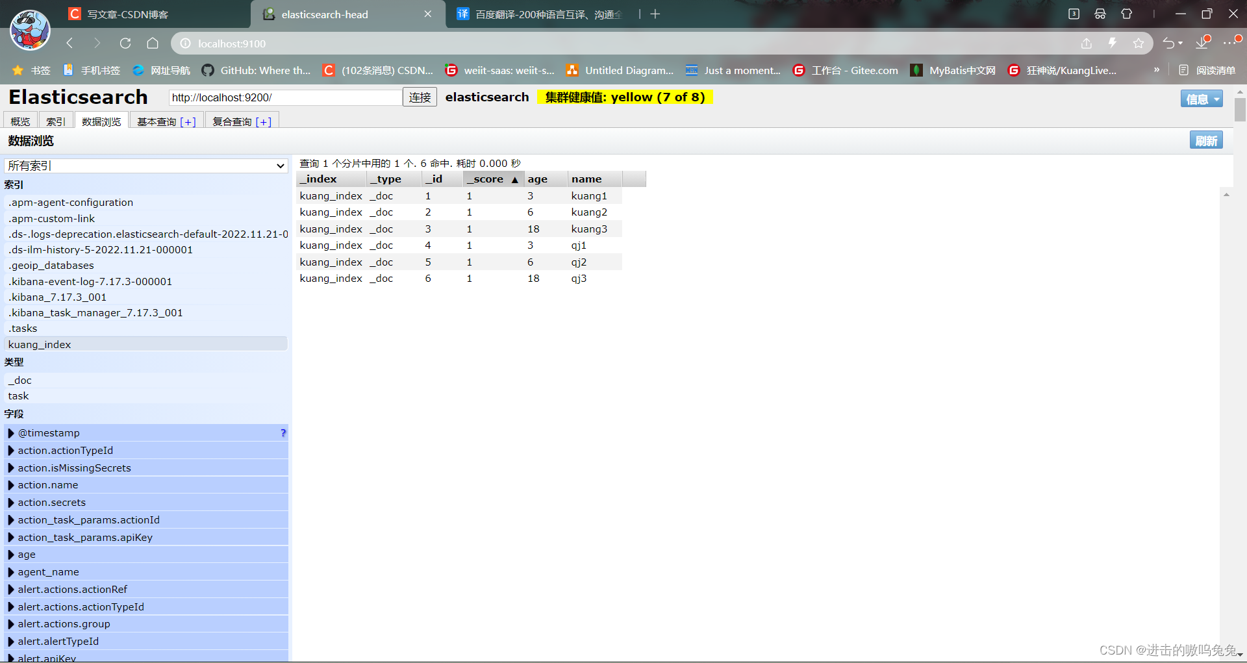Open the incognito mask icon
The image size is (1247, 663).
[1100, 14]
